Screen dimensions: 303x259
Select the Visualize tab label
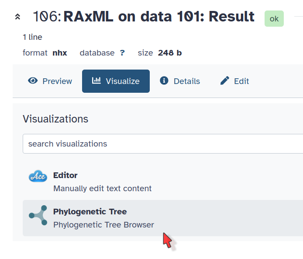tap(123, 81)
